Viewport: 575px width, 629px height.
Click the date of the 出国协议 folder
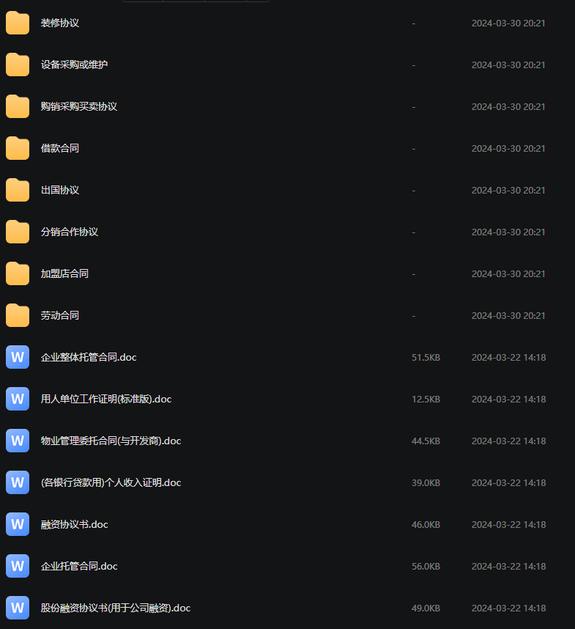point(508,190)
